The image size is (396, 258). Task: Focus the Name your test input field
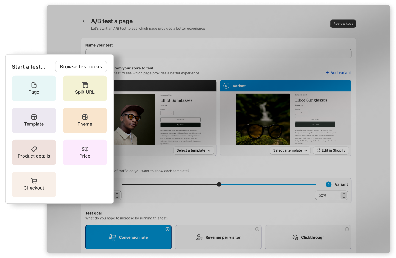click(x=218, y=54)
